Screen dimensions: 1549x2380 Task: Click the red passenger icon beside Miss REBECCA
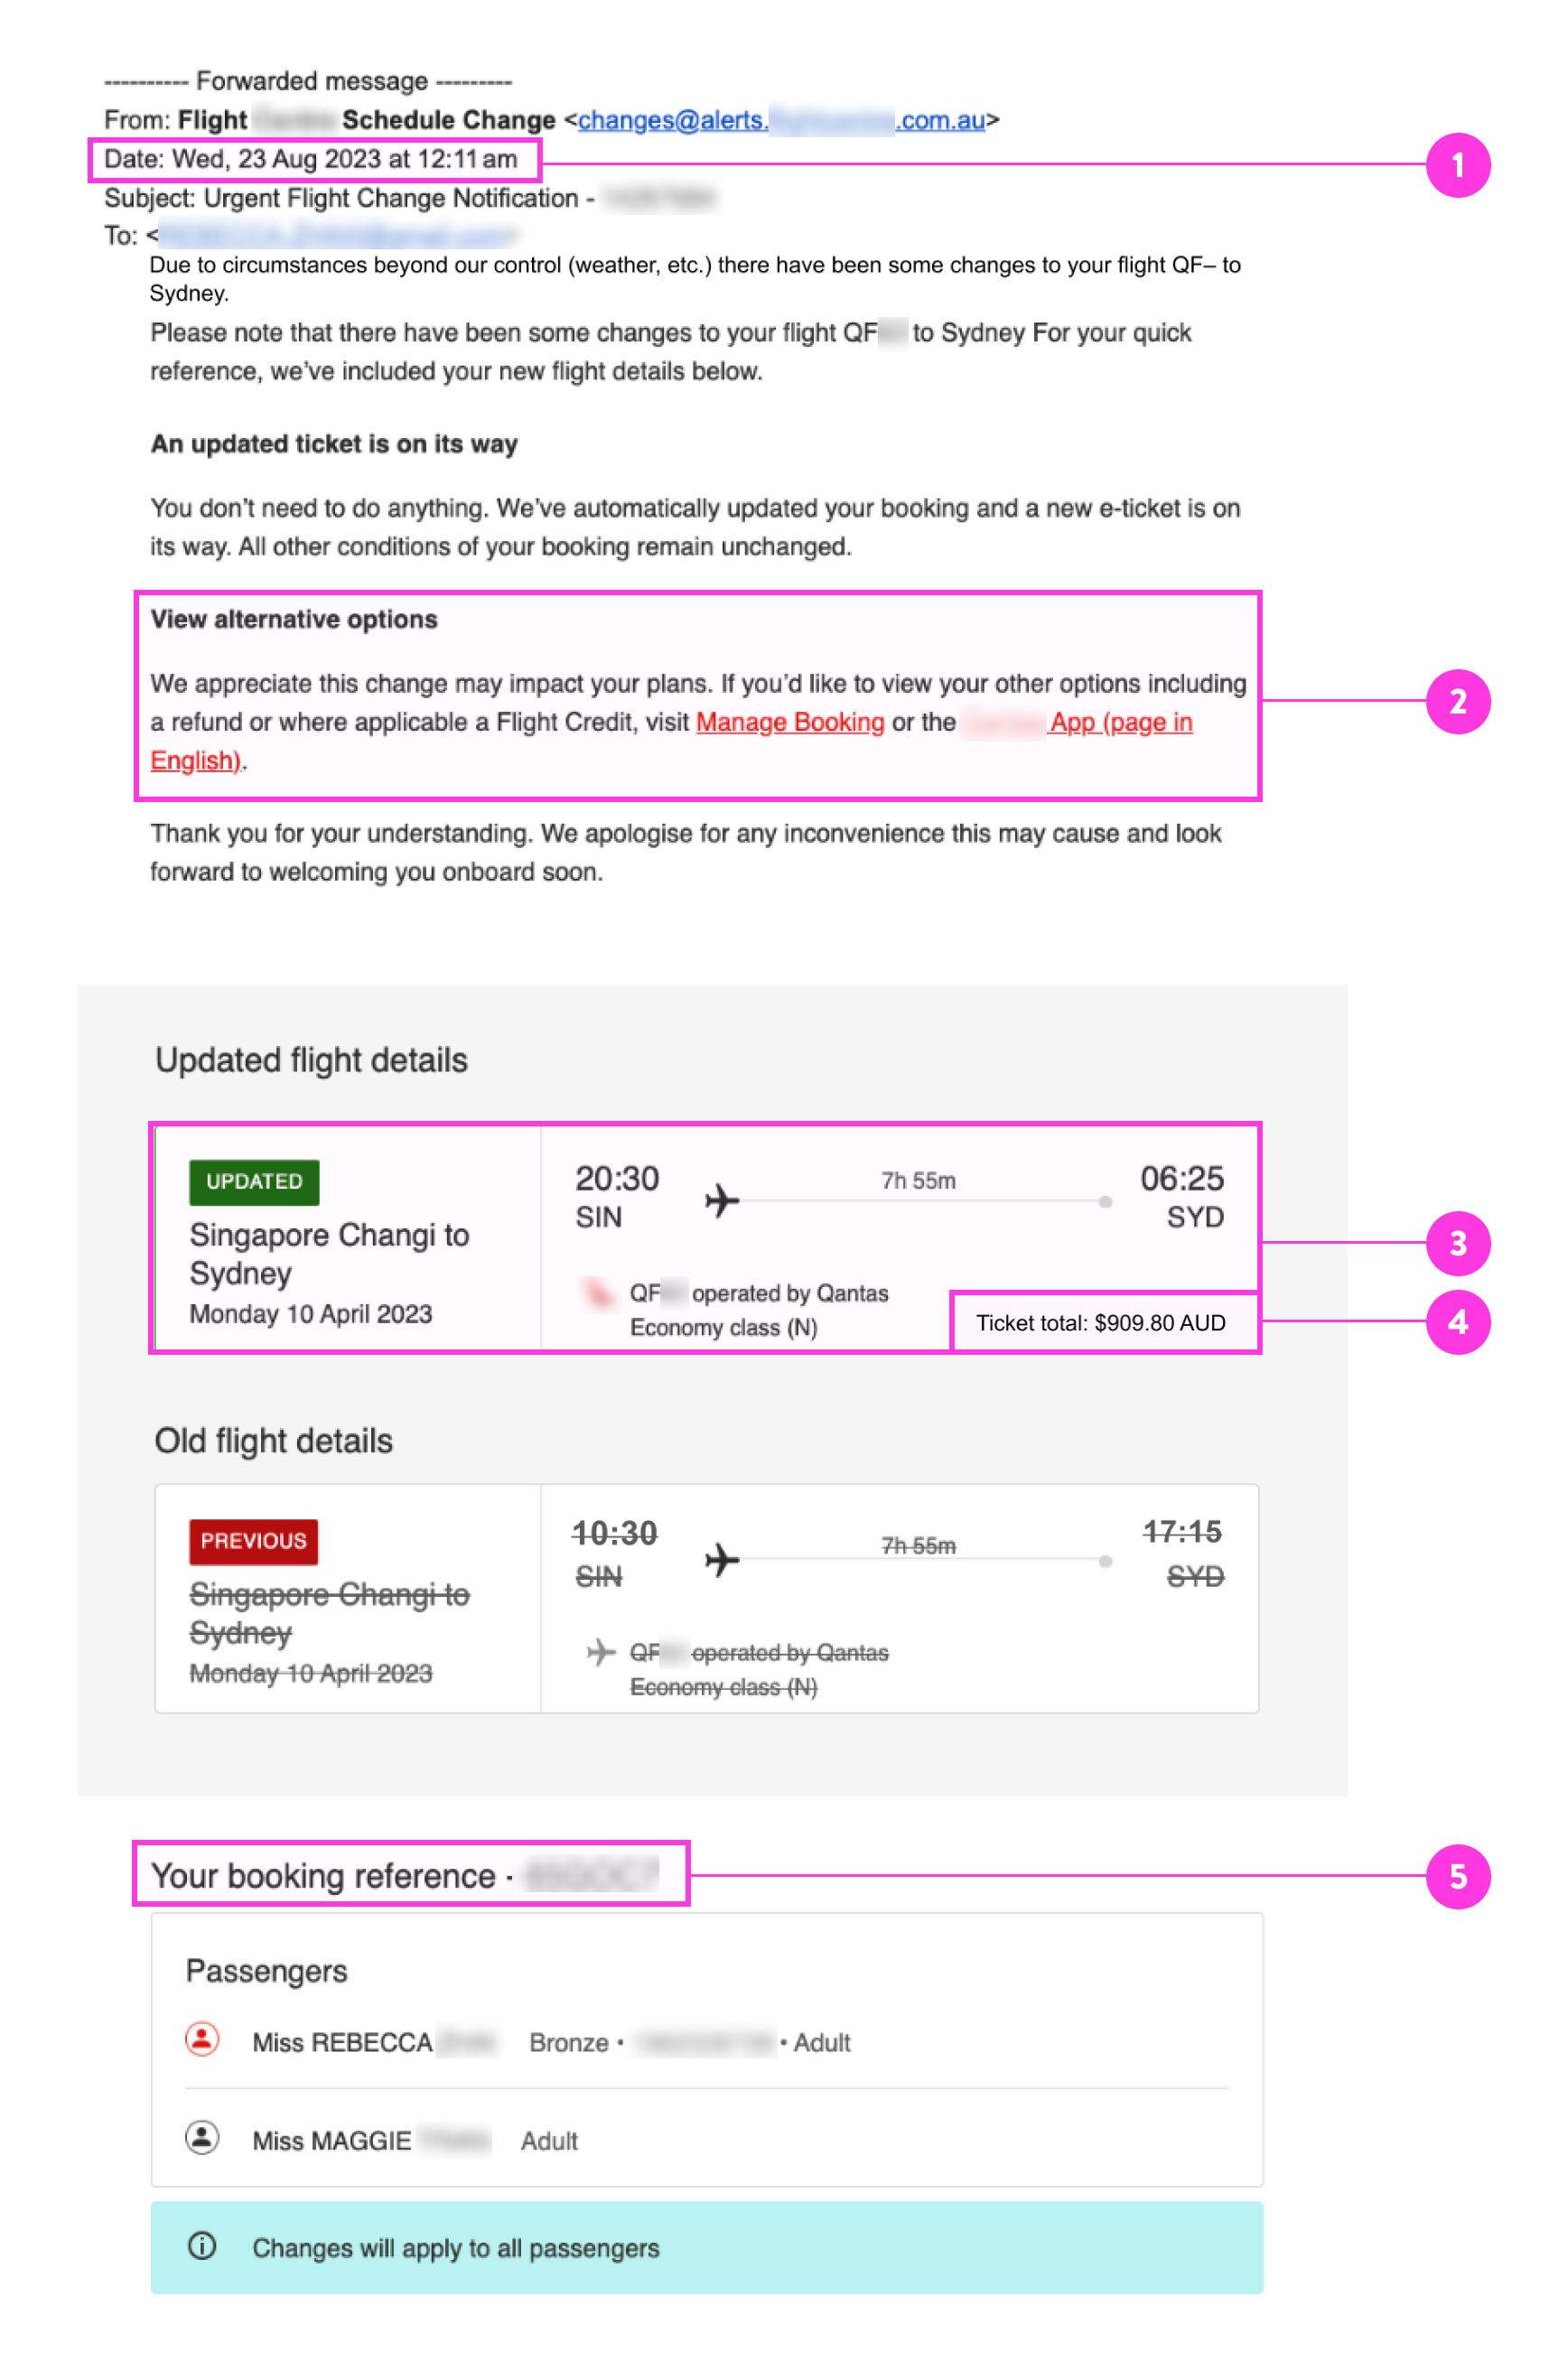[202, 2038]
